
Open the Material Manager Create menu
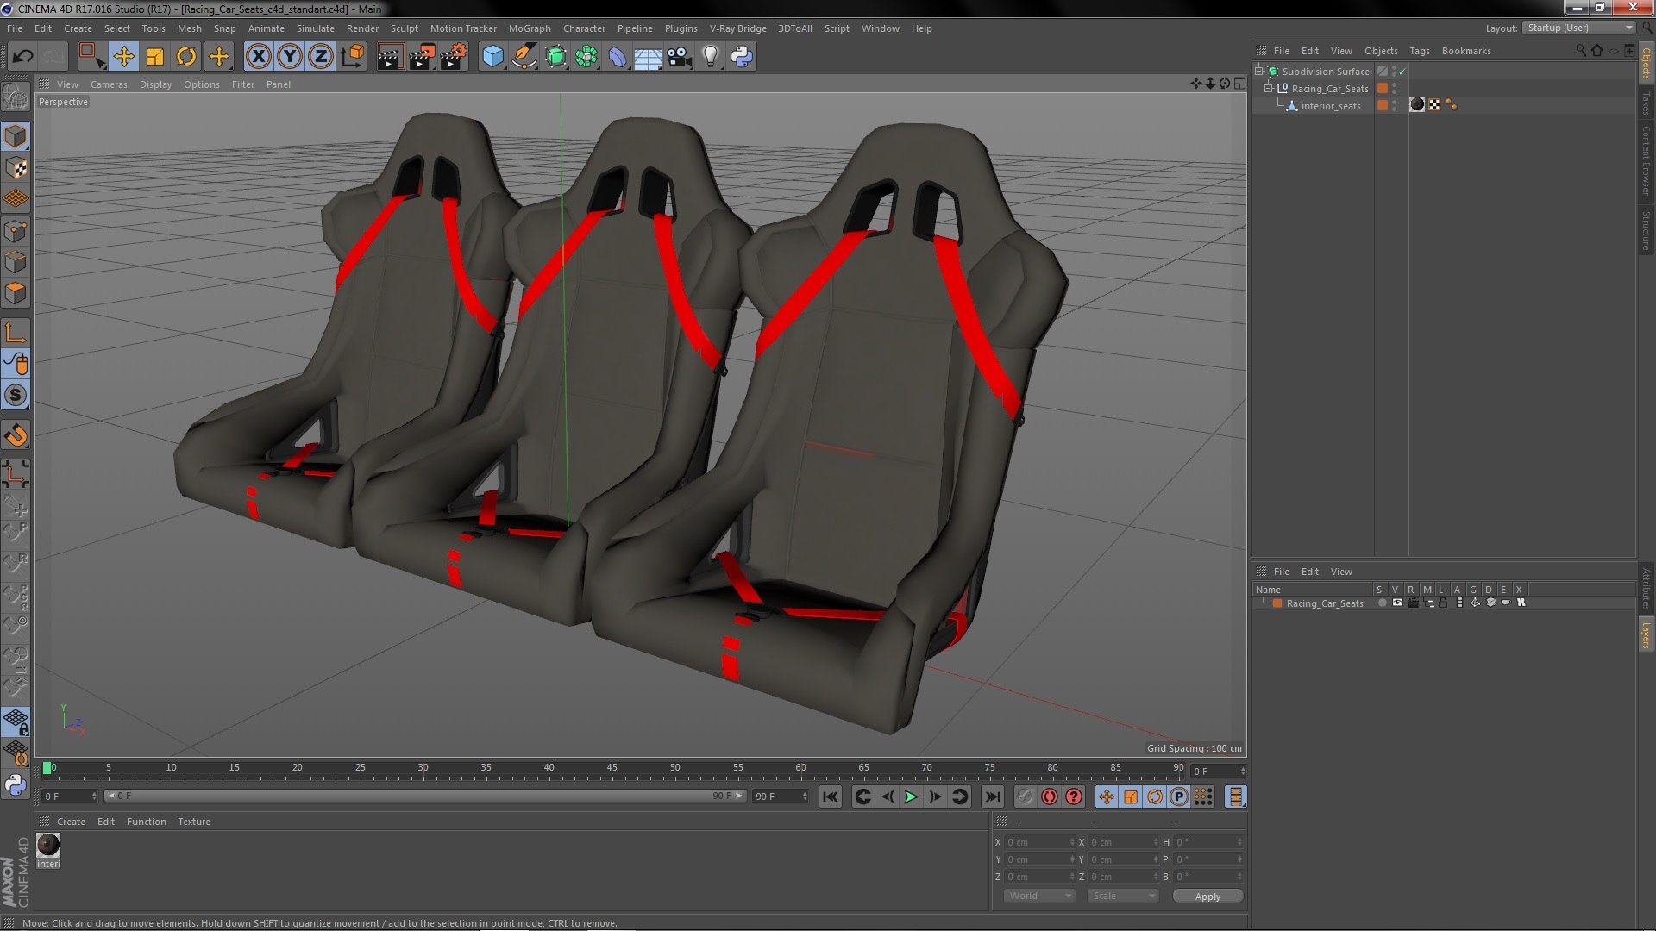[71, 822]
